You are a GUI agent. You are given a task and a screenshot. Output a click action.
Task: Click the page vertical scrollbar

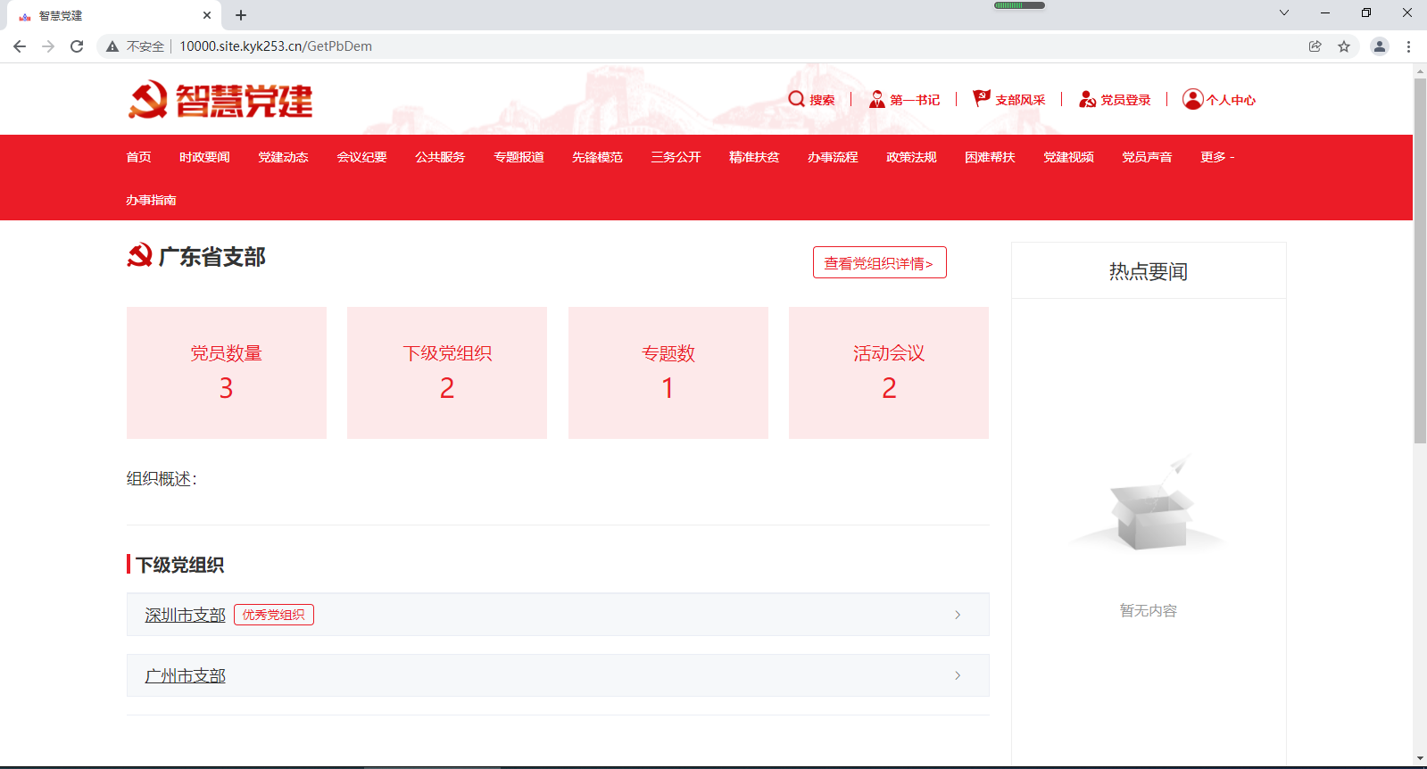click(x=1419, y=268)
